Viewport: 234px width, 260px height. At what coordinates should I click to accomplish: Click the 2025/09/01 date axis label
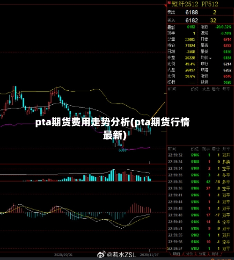tap(63, 255)
